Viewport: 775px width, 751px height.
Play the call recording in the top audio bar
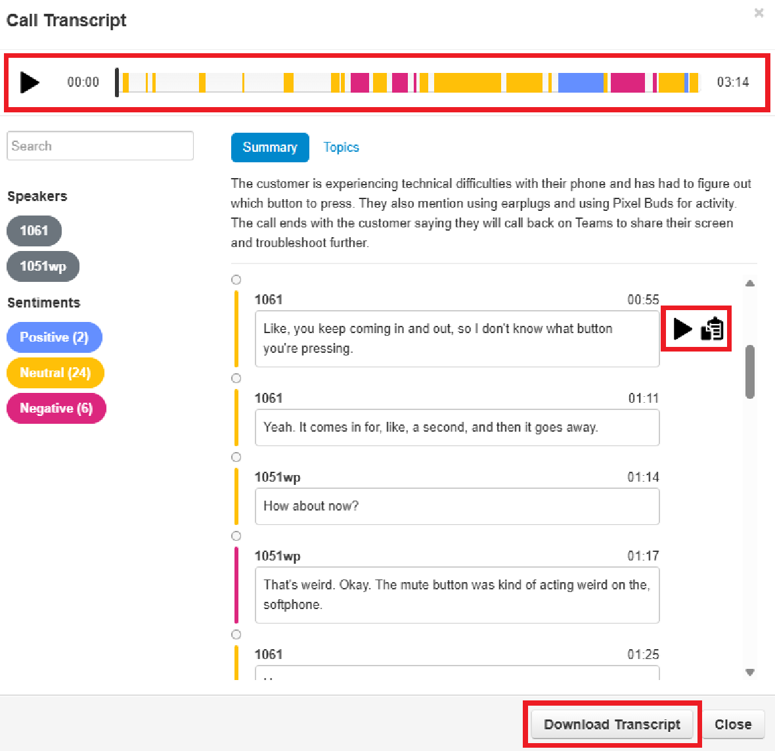tap(30, 83)
